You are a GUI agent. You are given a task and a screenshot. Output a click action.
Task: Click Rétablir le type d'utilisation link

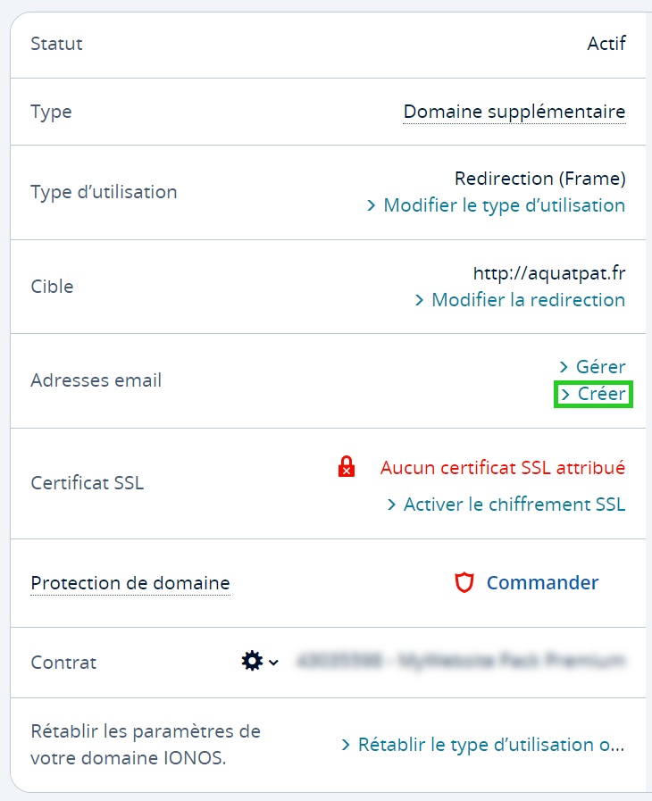coord(491,745)
